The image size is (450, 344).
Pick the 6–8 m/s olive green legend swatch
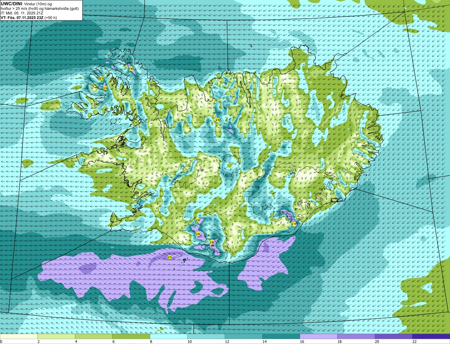click(131, 337)
